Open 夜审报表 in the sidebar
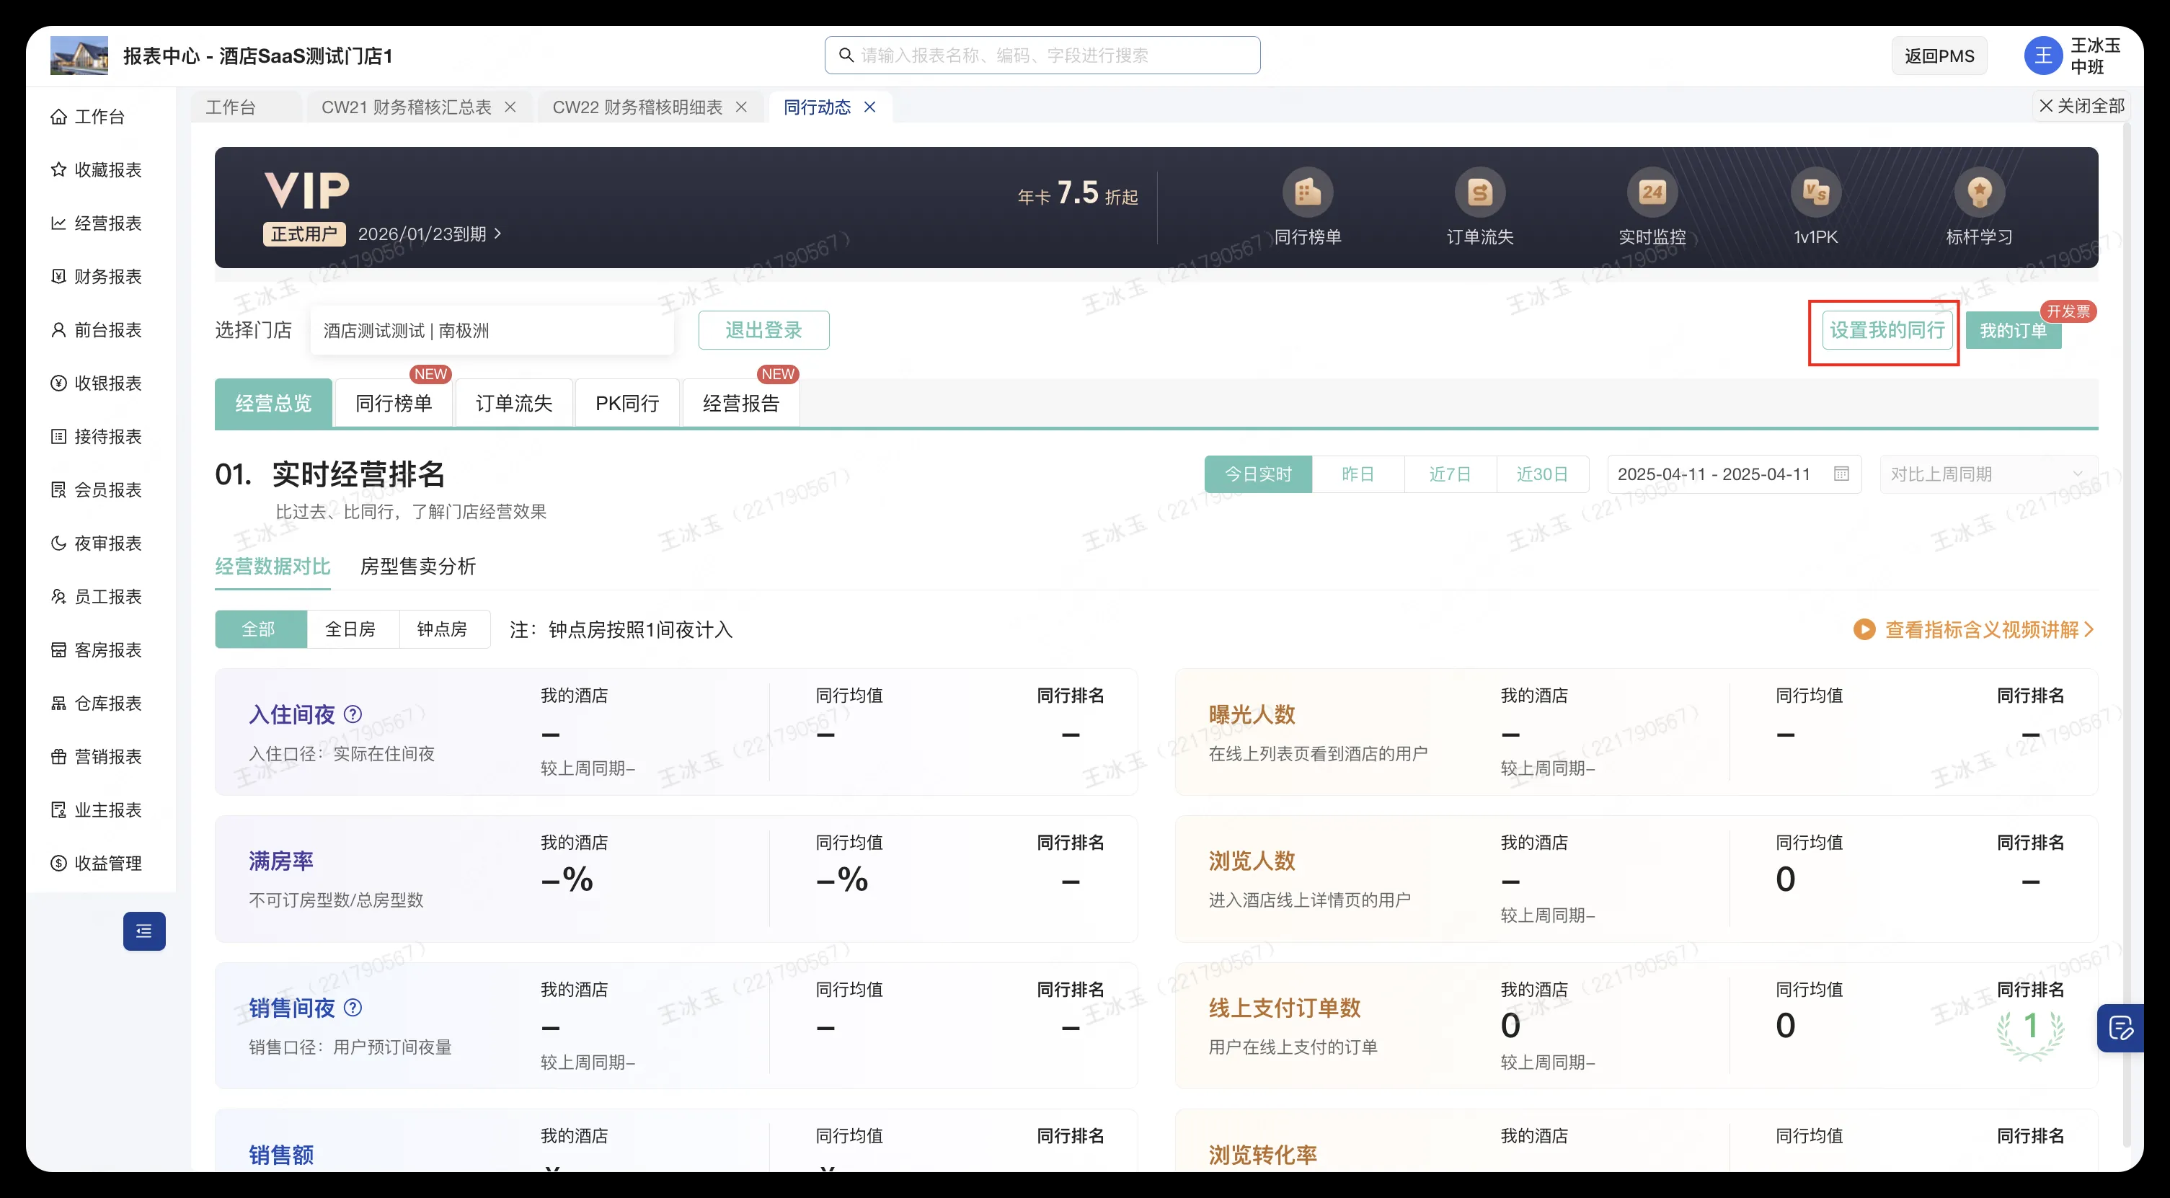Image resolution: width=2170 pixels, height=1198 pixels. (x=97, y=543)
